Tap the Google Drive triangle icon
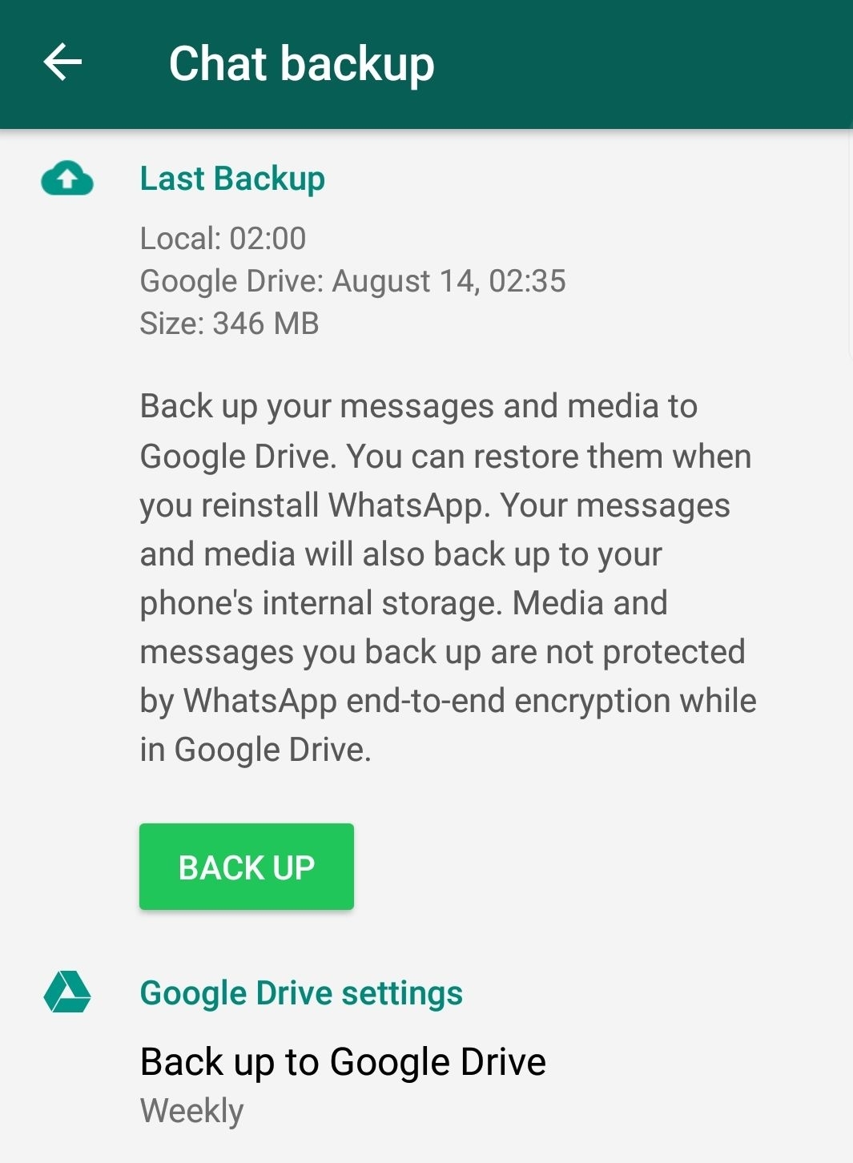Image resolution: width=853 pixels, height=1163 pixels. [x=67, y=992]
